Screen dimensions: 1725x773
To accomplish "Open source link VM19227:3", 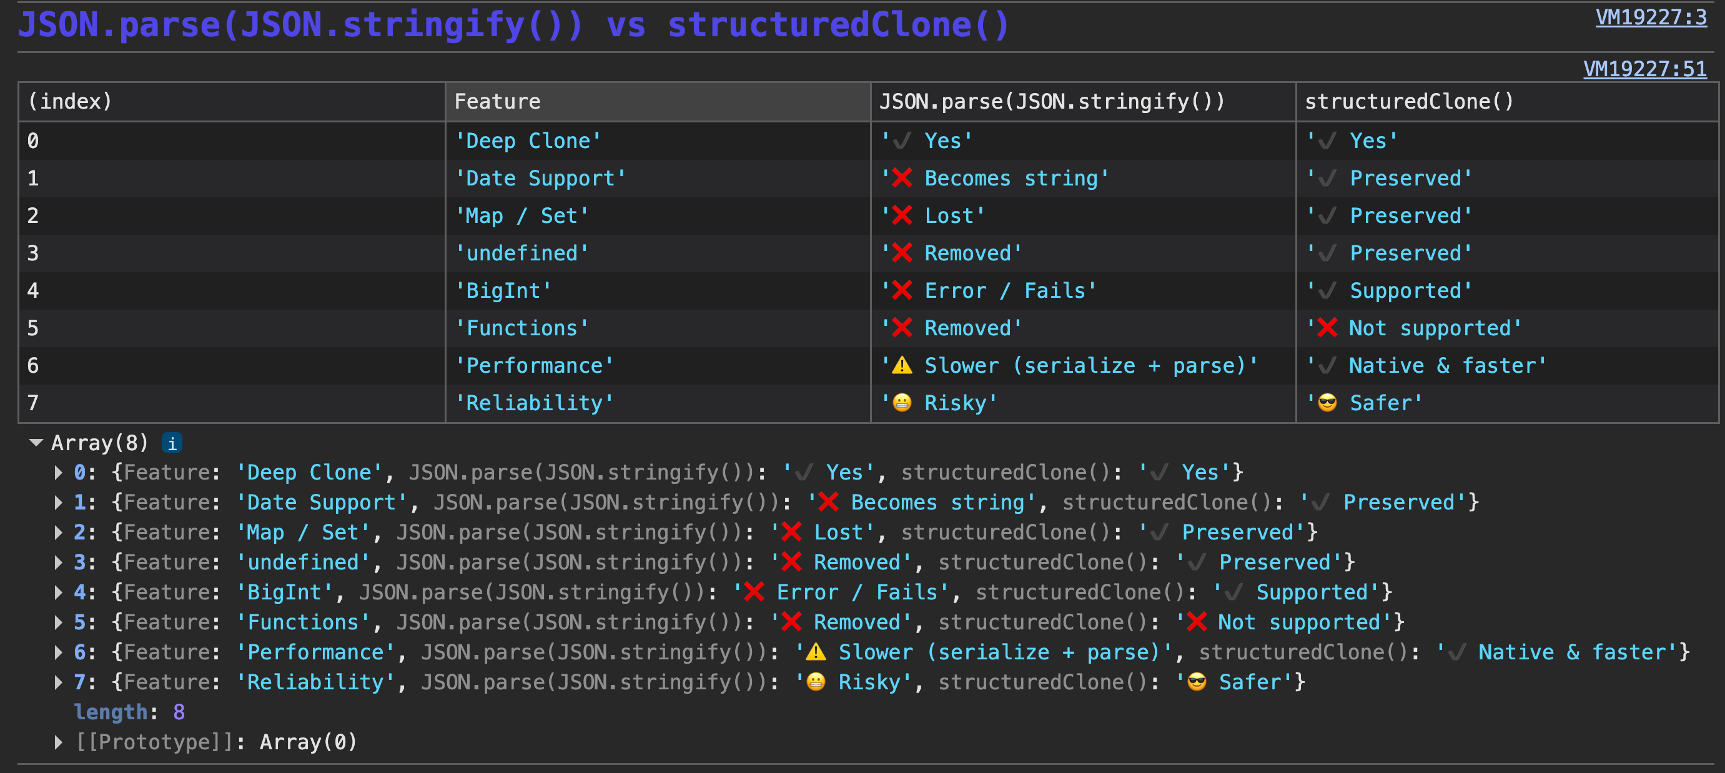I will tap(1651, 17).
